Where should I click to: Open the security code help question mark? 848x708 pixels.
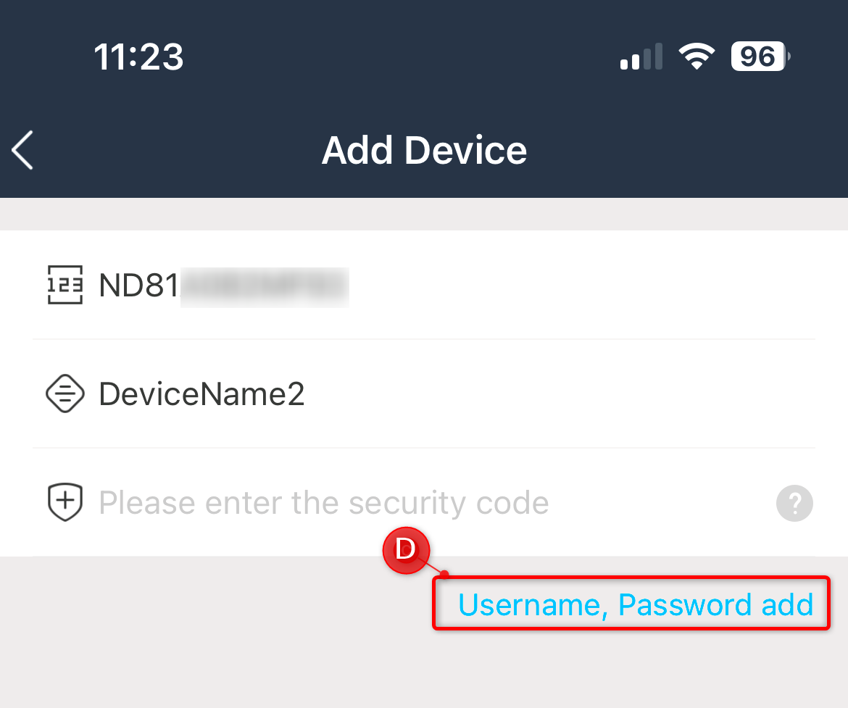tap(794, 503)
